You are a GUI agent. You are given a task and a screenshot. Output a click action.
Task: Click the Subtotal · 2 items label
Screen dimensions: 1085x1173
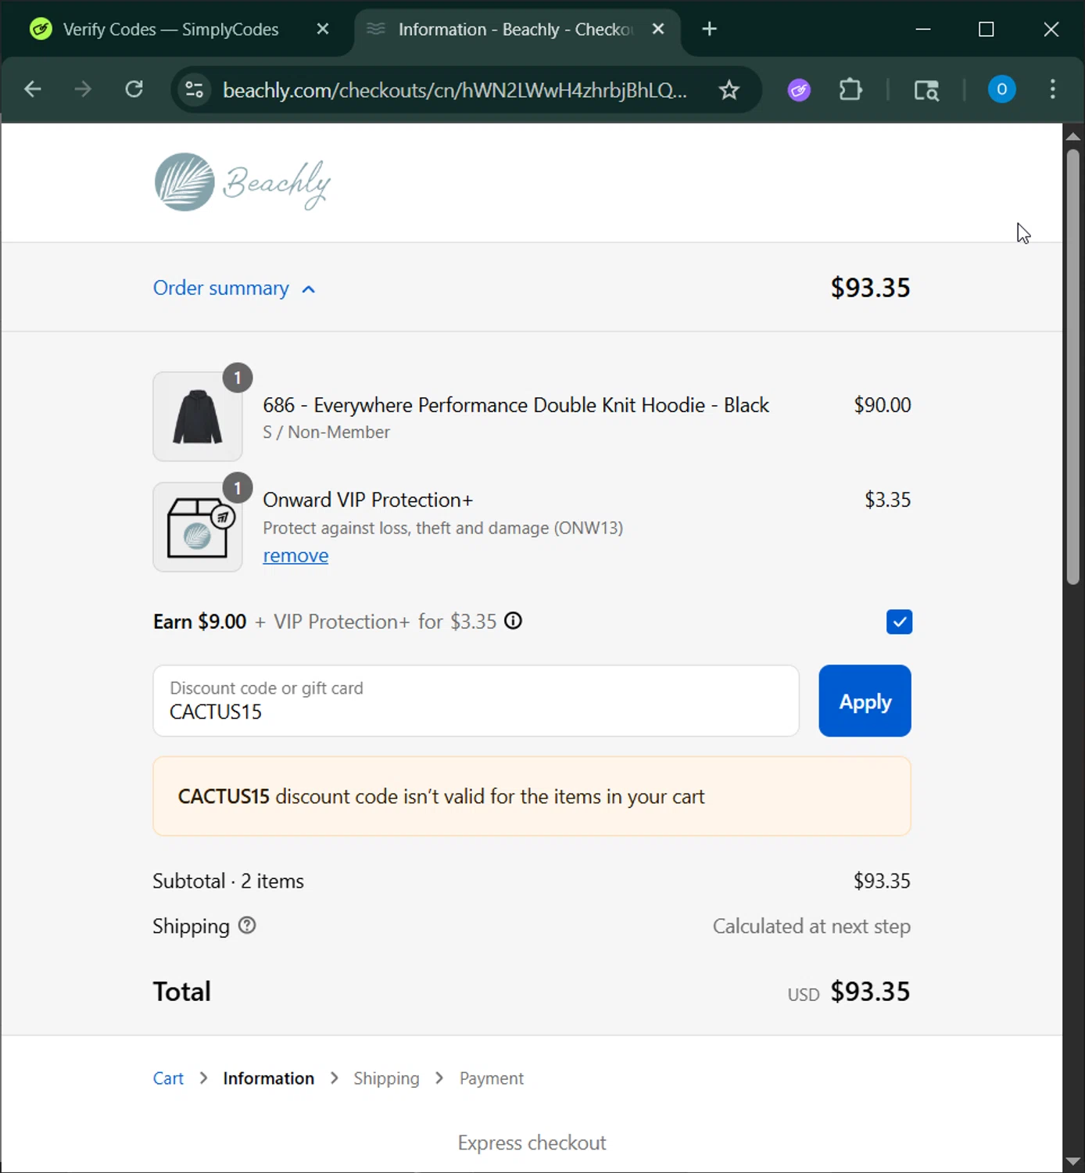pos(228,881)
